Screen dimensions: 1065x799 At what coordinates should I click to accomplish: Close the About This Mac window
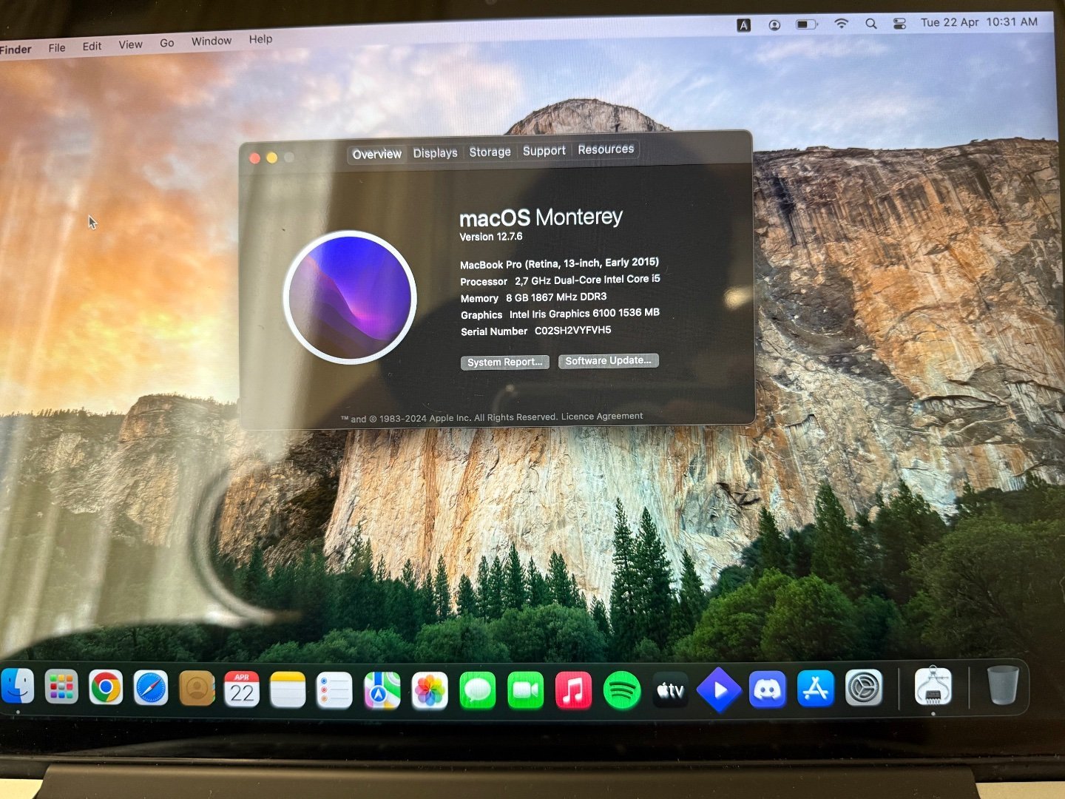pyautogui.click(x=255, y=158)
